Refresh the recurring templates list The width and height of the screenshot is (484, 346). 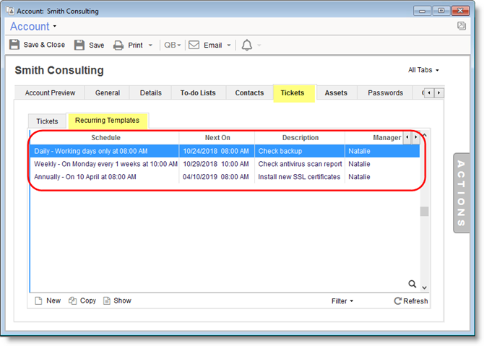[410, 301]
